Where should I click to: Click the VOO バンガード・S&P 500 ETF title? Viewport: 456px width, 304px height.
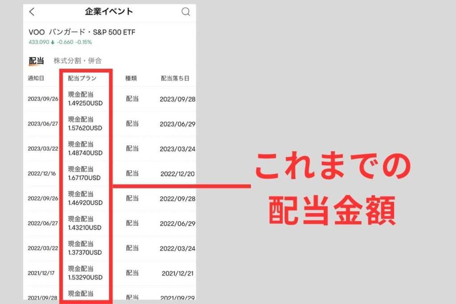[81, 32]
